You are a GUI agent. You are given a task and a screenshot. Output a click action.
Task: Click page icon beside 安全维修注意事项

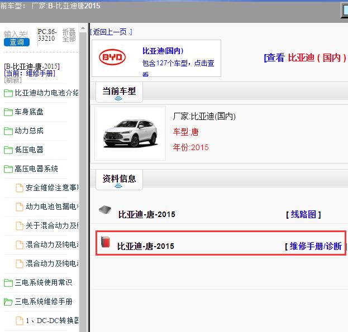pyautogui.click(x=20, y=188)
